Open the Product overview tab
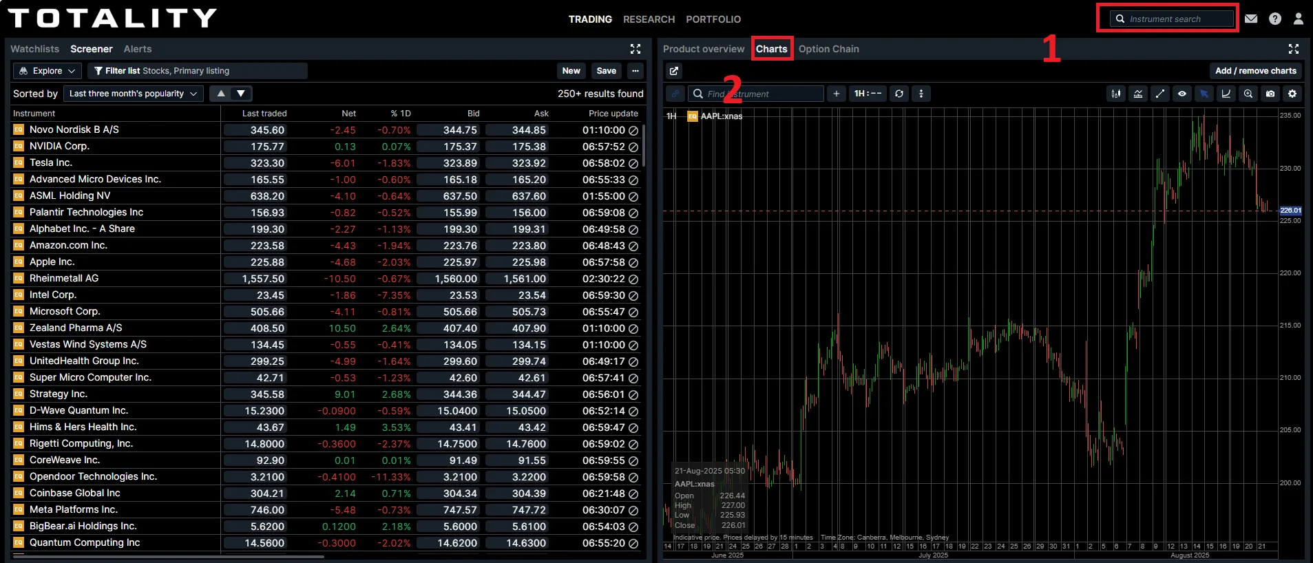Viewport: 1313px width, 563px height. [704, 49]
